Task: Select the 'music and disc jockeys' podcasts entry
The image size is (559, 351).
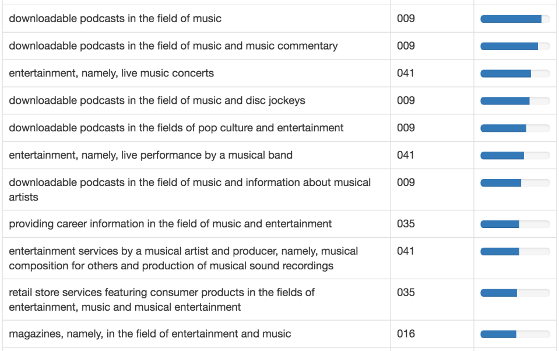Action: point(157,101)
